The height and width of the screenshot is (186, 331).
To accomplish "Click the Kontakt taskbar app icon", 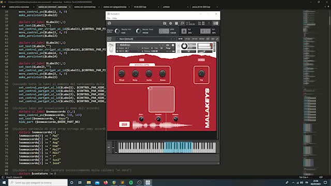I will 148,182.
